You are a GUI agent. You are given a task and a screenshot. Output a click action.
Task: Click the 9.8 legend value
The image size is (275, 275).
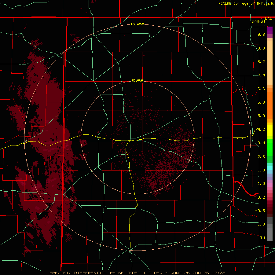pyautogui.click(x=261, y=34)
